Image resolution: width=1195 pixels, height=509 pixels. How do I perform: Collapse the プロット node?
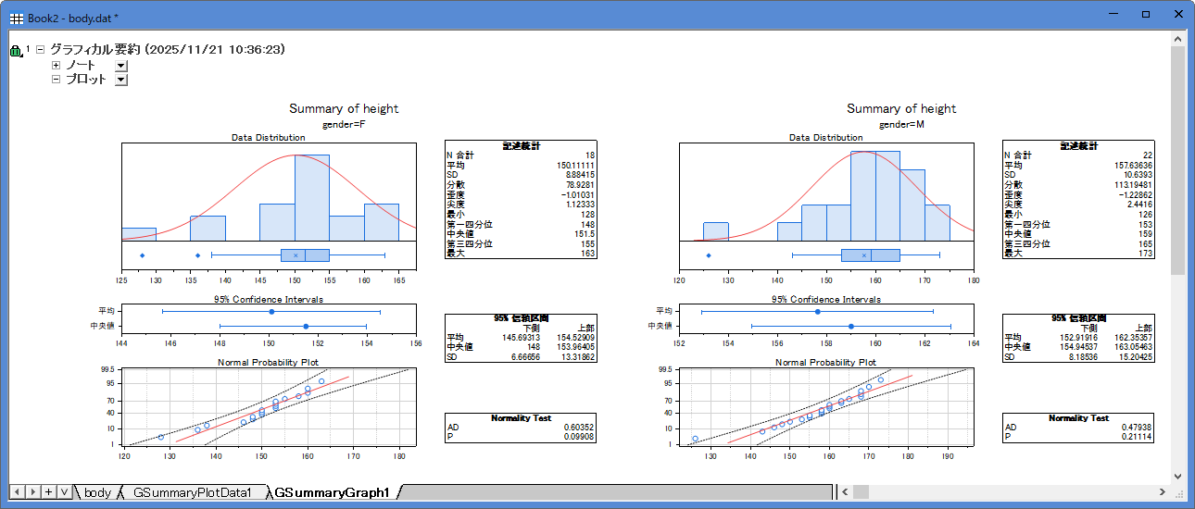[x=56, y=80]
